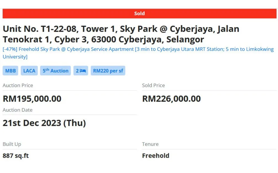The image size is (278, 173).
Task: Click the [-47%] discount label
Action: click(x=10, y=49)
